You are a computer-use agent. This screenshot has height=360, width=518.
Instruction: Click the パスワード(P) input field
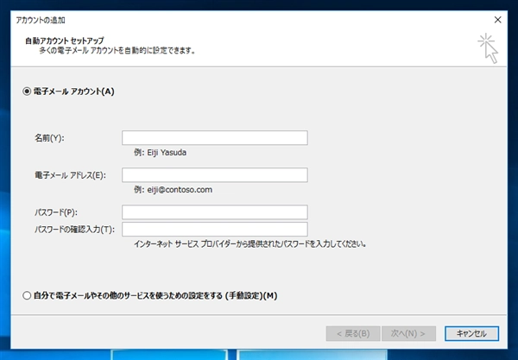[x=215, y=212]
